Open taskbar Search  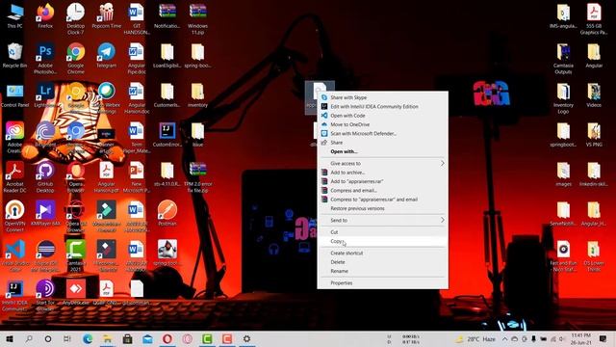pyautogui.click(x=29, y=338)
